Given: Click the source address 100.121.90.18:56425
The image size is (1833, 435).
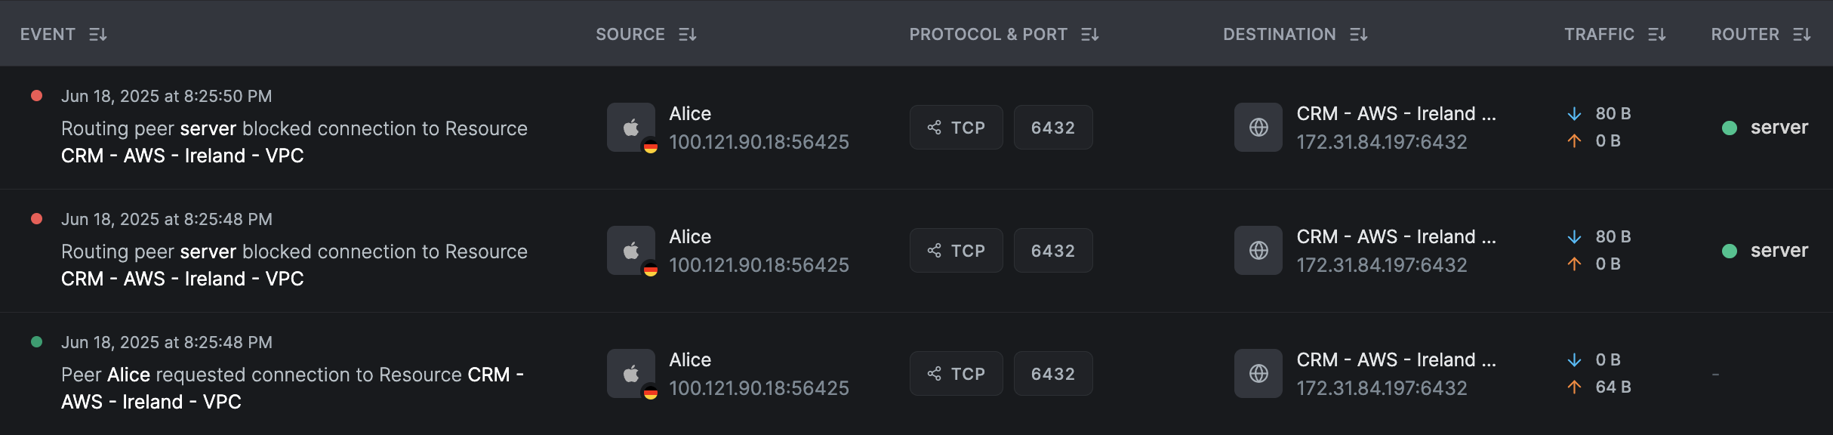Looking at the screenshot, I should tap(759, 141).
